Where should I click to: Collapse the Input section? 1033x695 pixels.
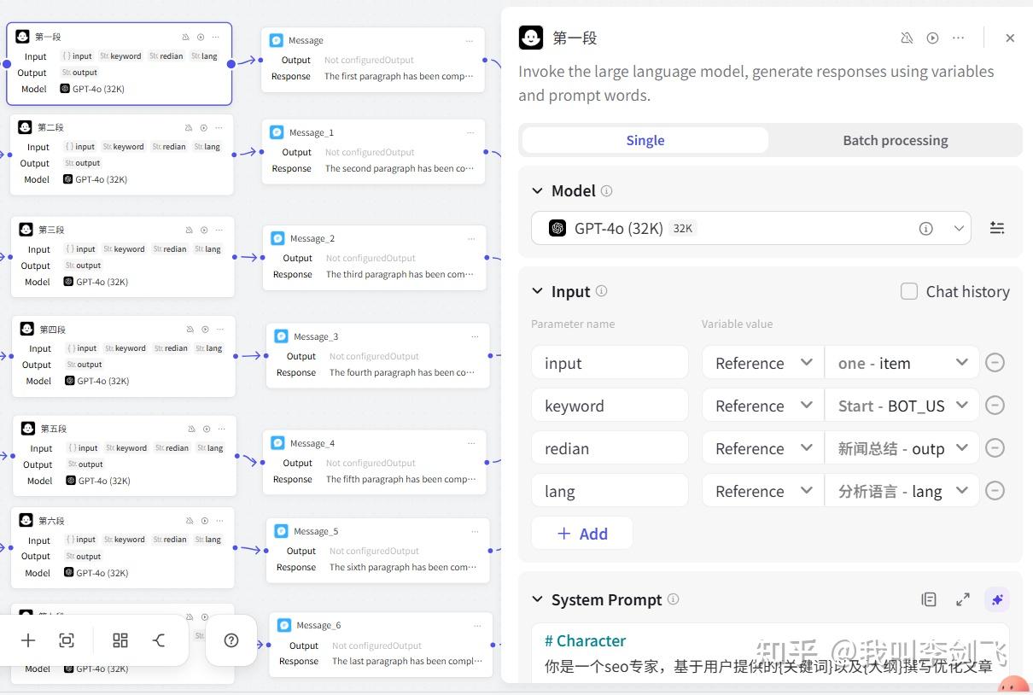(x=537, y=291)
